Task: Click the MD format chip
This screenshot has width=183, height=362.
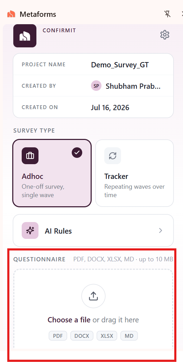Action: point(129,336)
